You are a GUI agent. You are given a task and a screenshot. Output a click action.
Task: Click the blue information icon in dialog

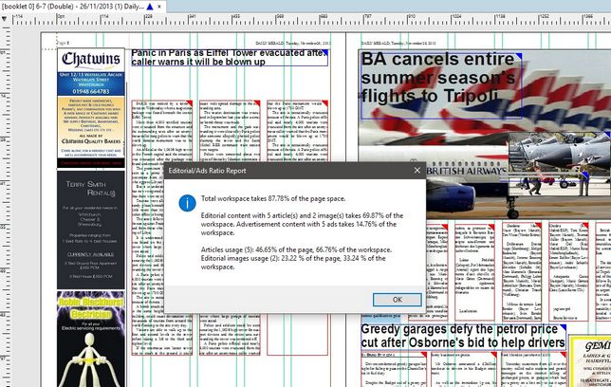(188, 203)
